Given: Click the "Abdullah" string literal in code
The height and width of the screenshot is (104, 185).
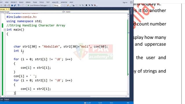Looking at the screenshot, I should click(x=51, y=47).
